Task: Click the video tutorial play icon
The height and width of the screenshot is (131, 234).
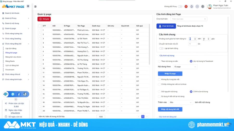Action: 197,6
